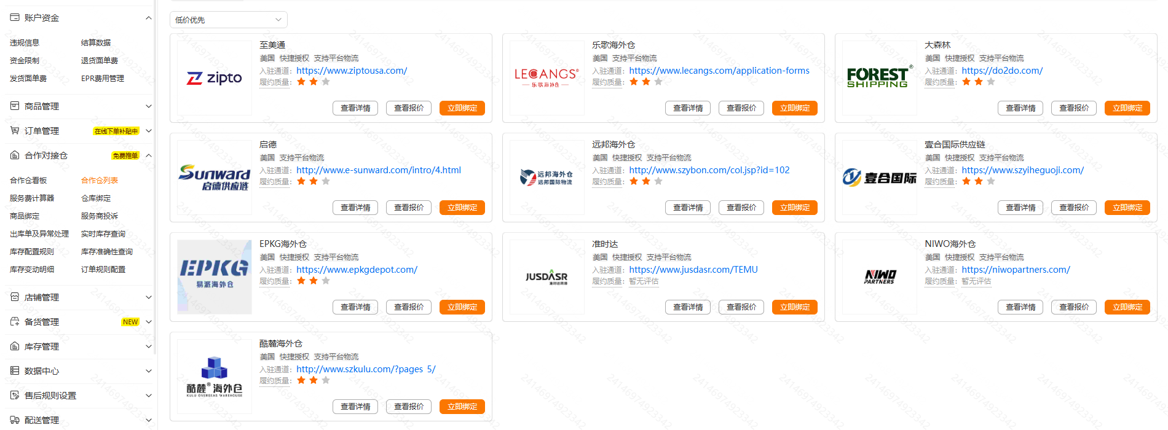Click the JUSDASR logo
The image size is (1168, 430).
[547, 277]
